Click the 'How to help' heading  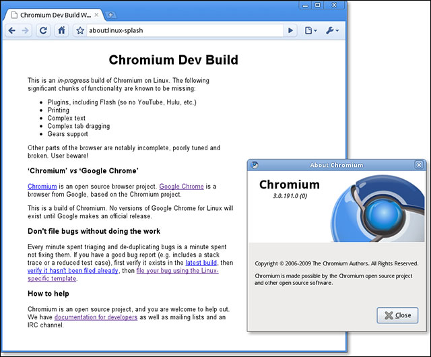[48, 294]
